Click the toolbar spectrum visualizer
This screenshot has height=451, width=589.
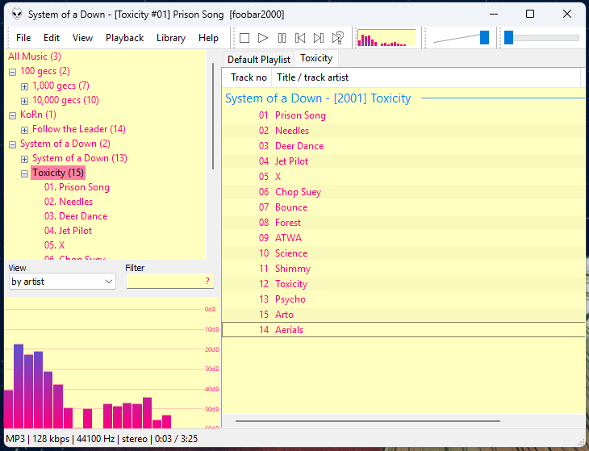386,38
